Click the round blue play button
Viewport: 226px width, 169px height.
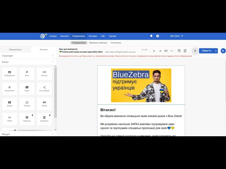(x=223, y=51)
